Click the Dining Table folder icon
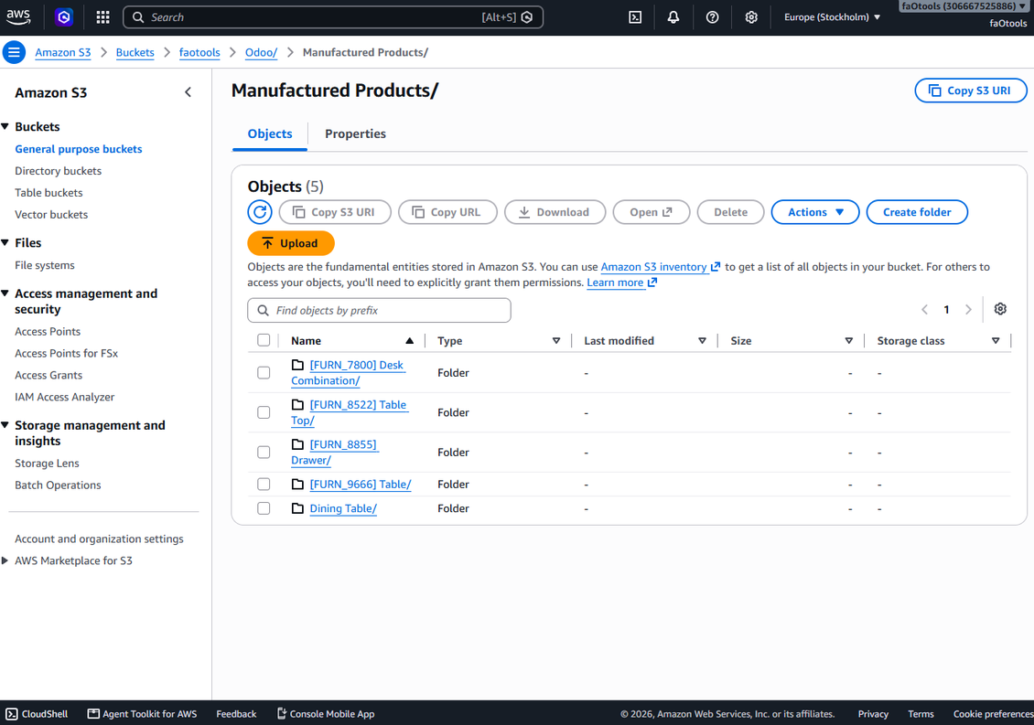1034x725 pixels. click(298, 508)
